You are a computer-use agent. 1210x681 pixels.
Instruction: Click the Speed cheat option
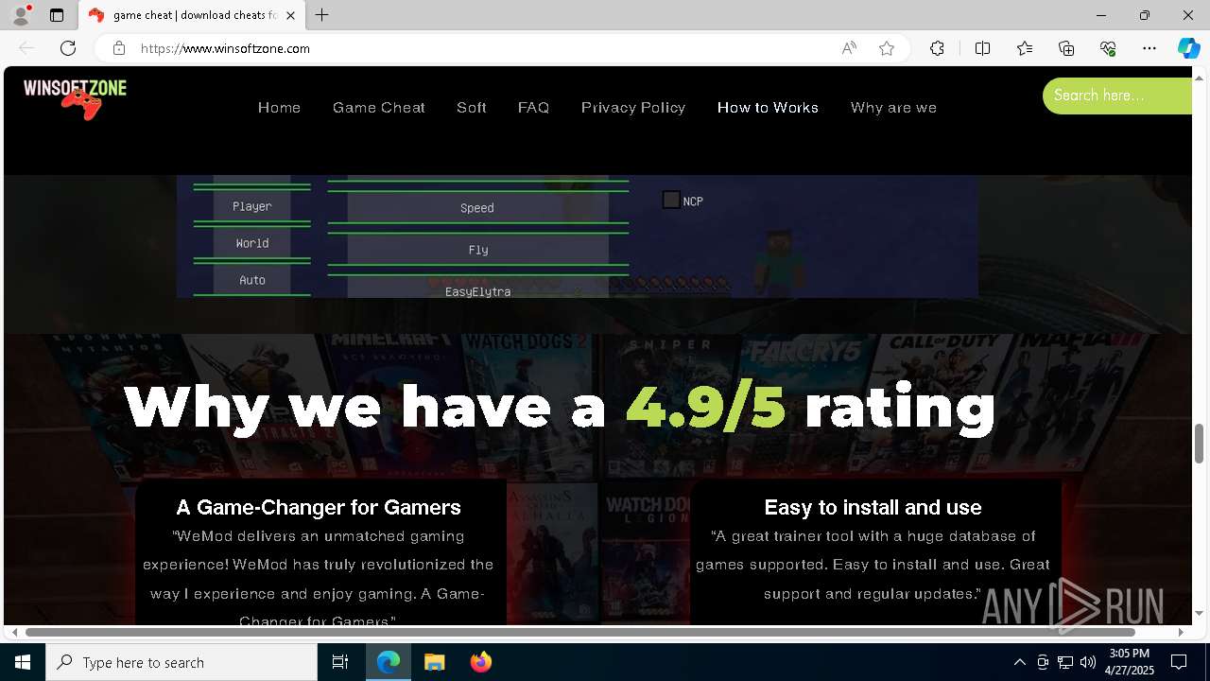(x=477, y=208)
